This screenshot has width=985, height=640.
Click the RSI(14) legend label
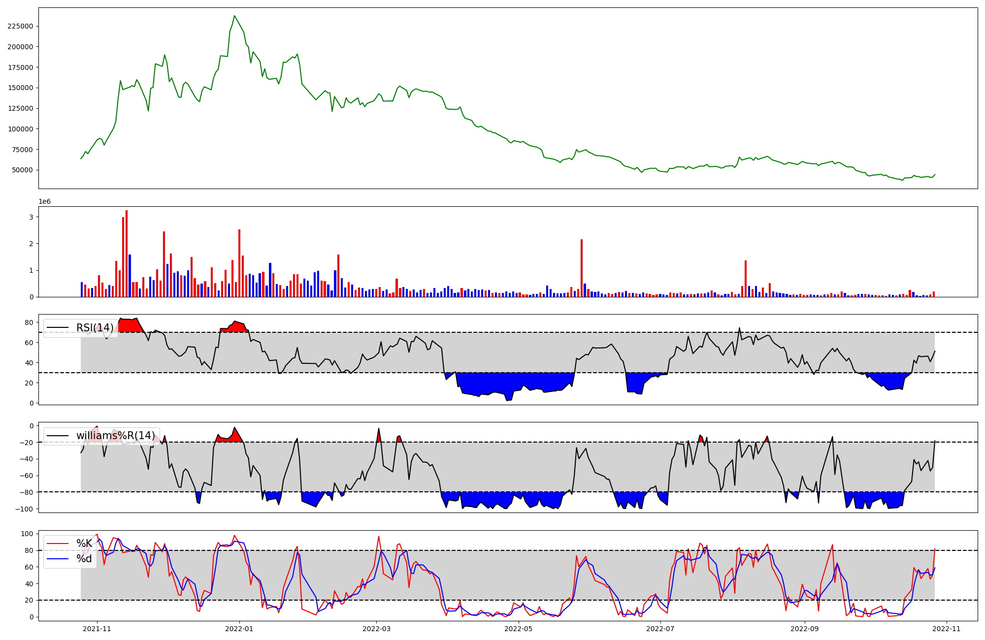click(x=95, y=328)
